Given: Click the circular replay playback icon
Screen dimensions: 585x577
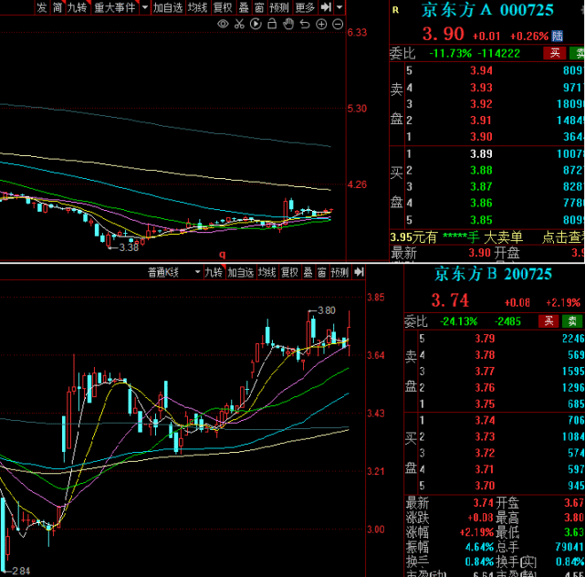Looking at the screenshot, I should 256,25.
